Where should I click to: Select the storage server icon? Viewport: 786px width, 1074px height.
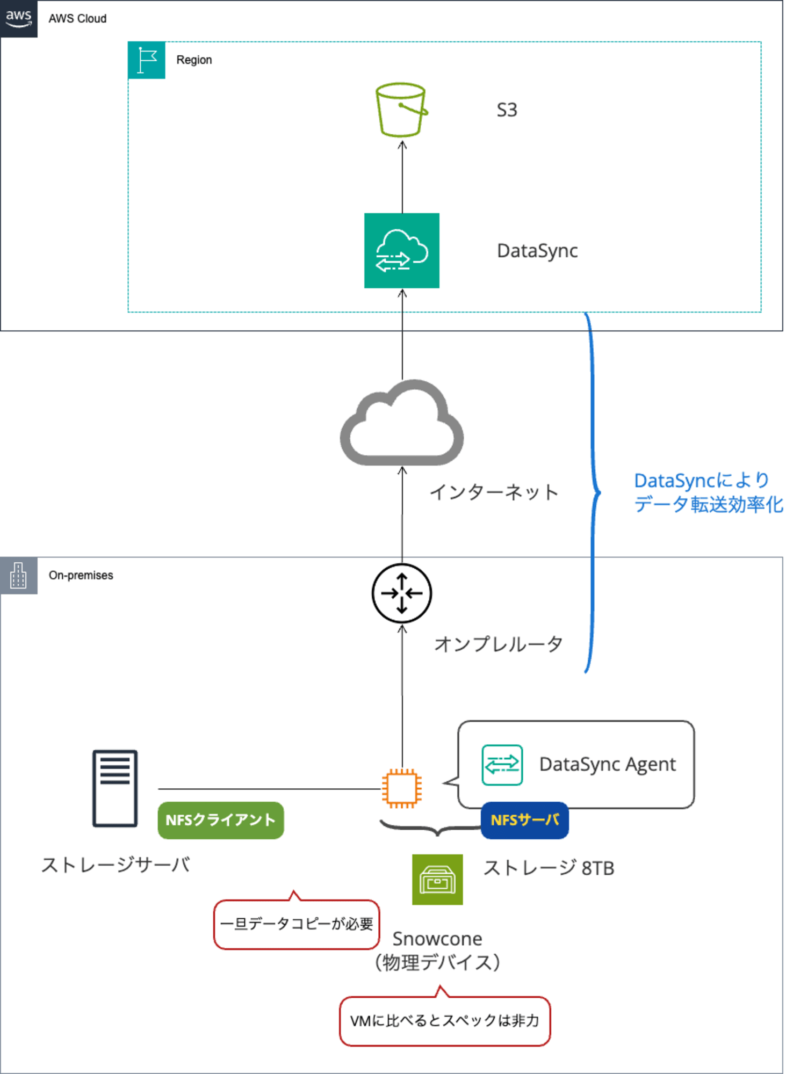tap(115, 788)
